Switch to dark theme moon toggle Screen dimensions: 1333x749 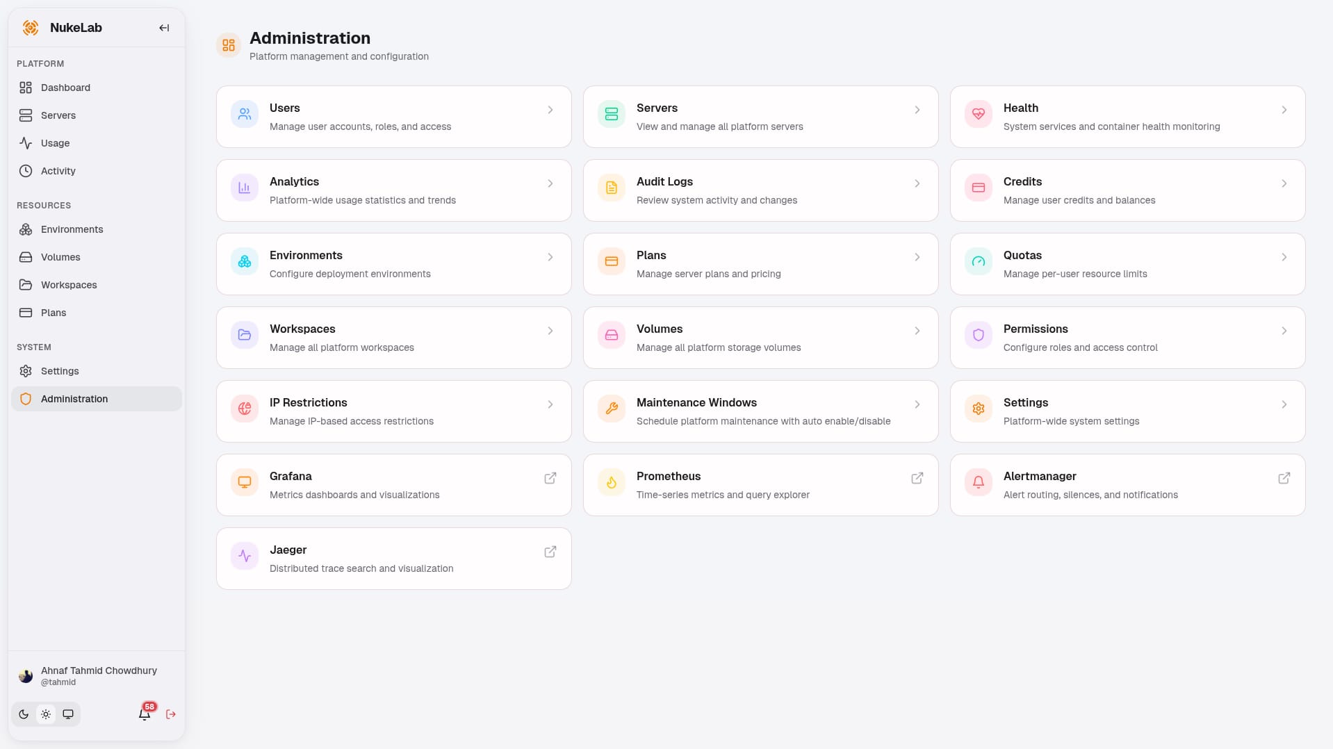tap(24, 714)
